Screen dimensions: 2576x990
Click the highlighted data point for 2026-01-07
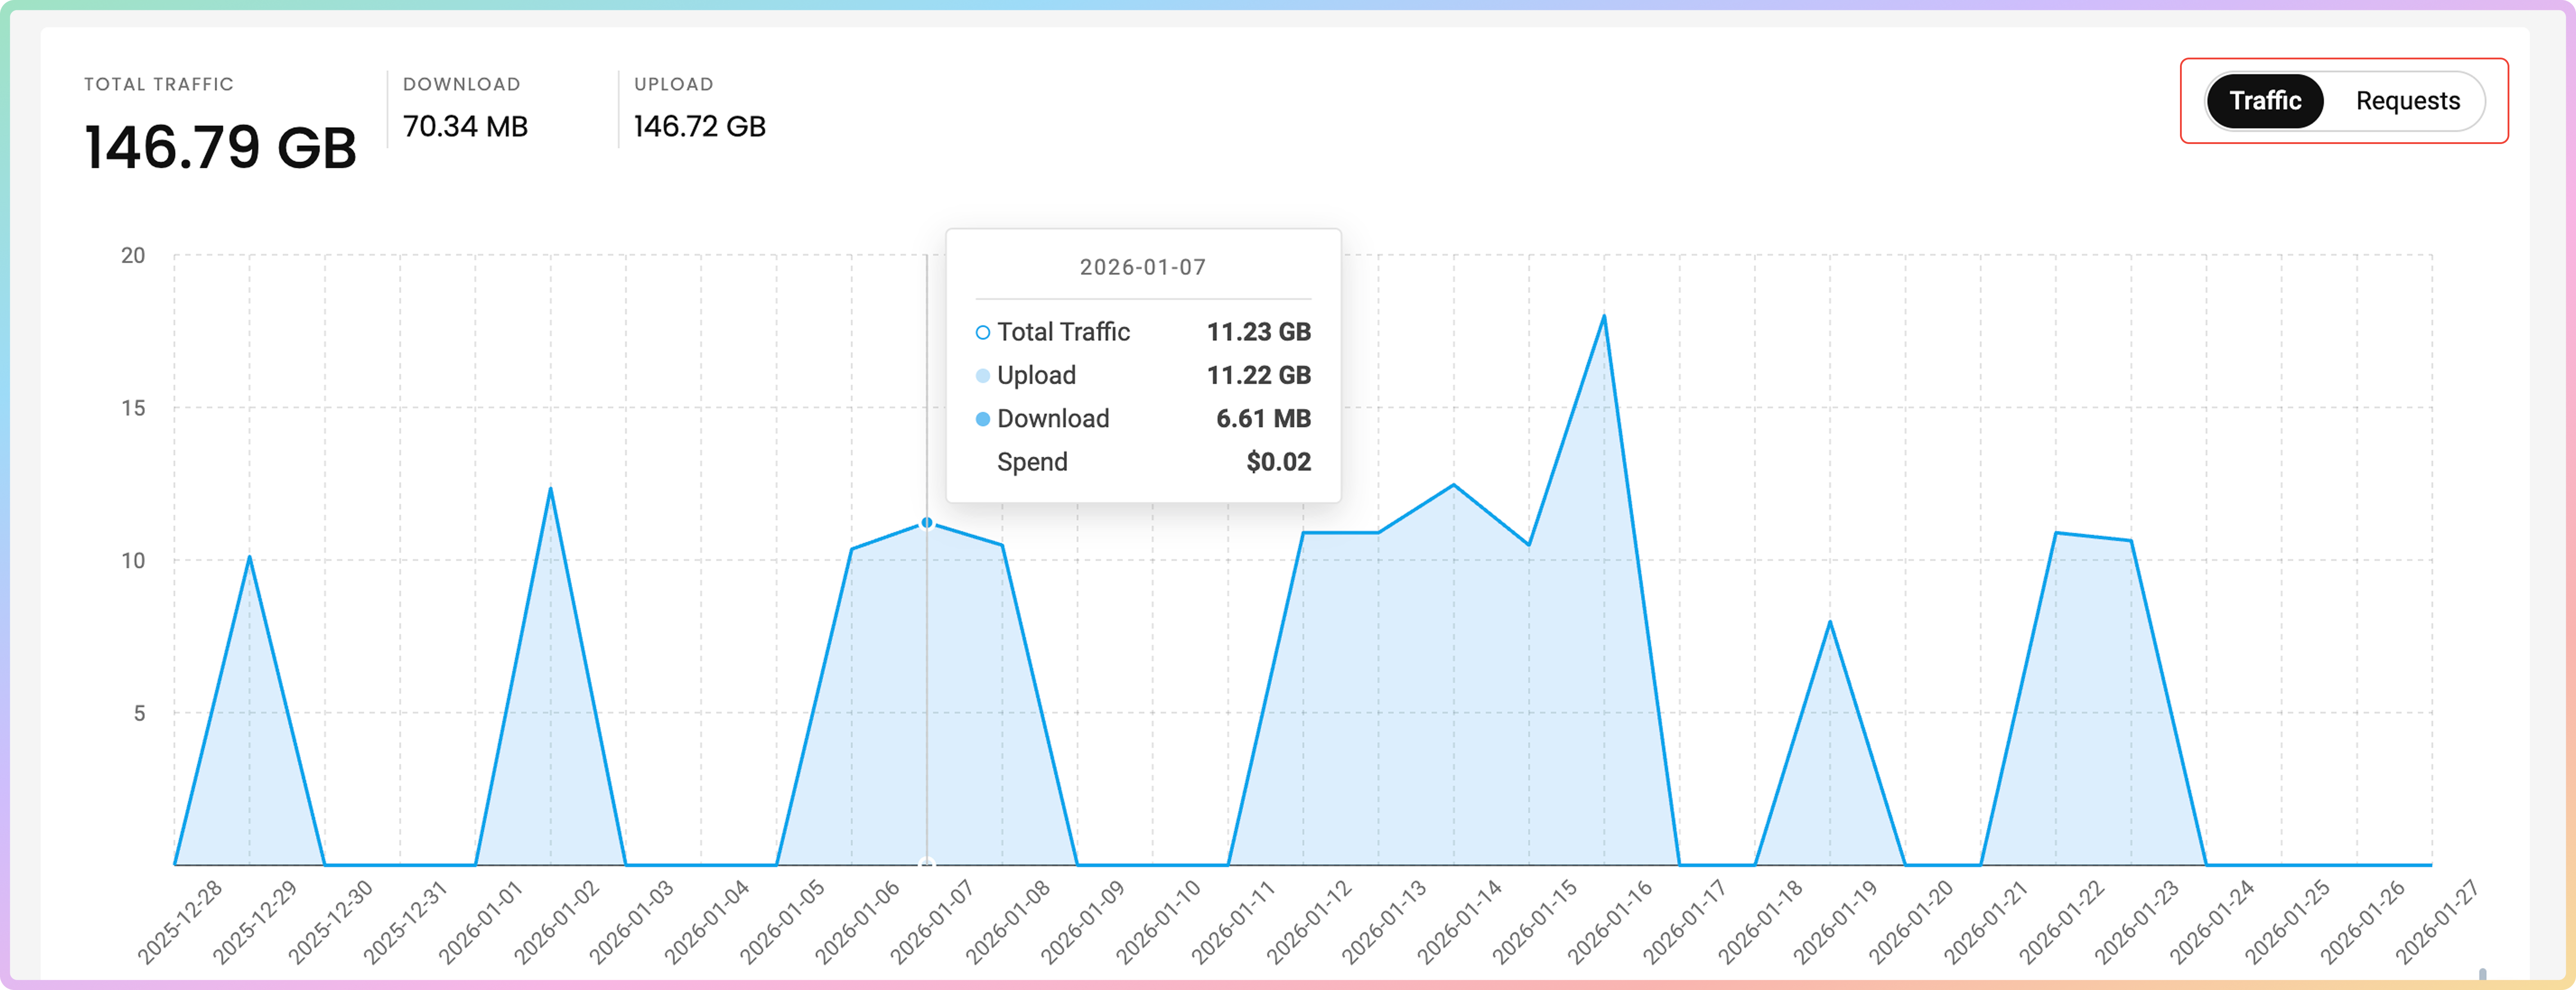[927, 522]
